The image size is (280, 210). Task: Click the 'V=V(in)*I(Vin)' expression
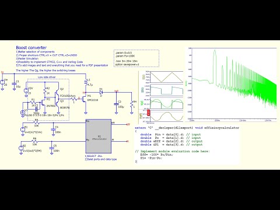tap(33, 132)
